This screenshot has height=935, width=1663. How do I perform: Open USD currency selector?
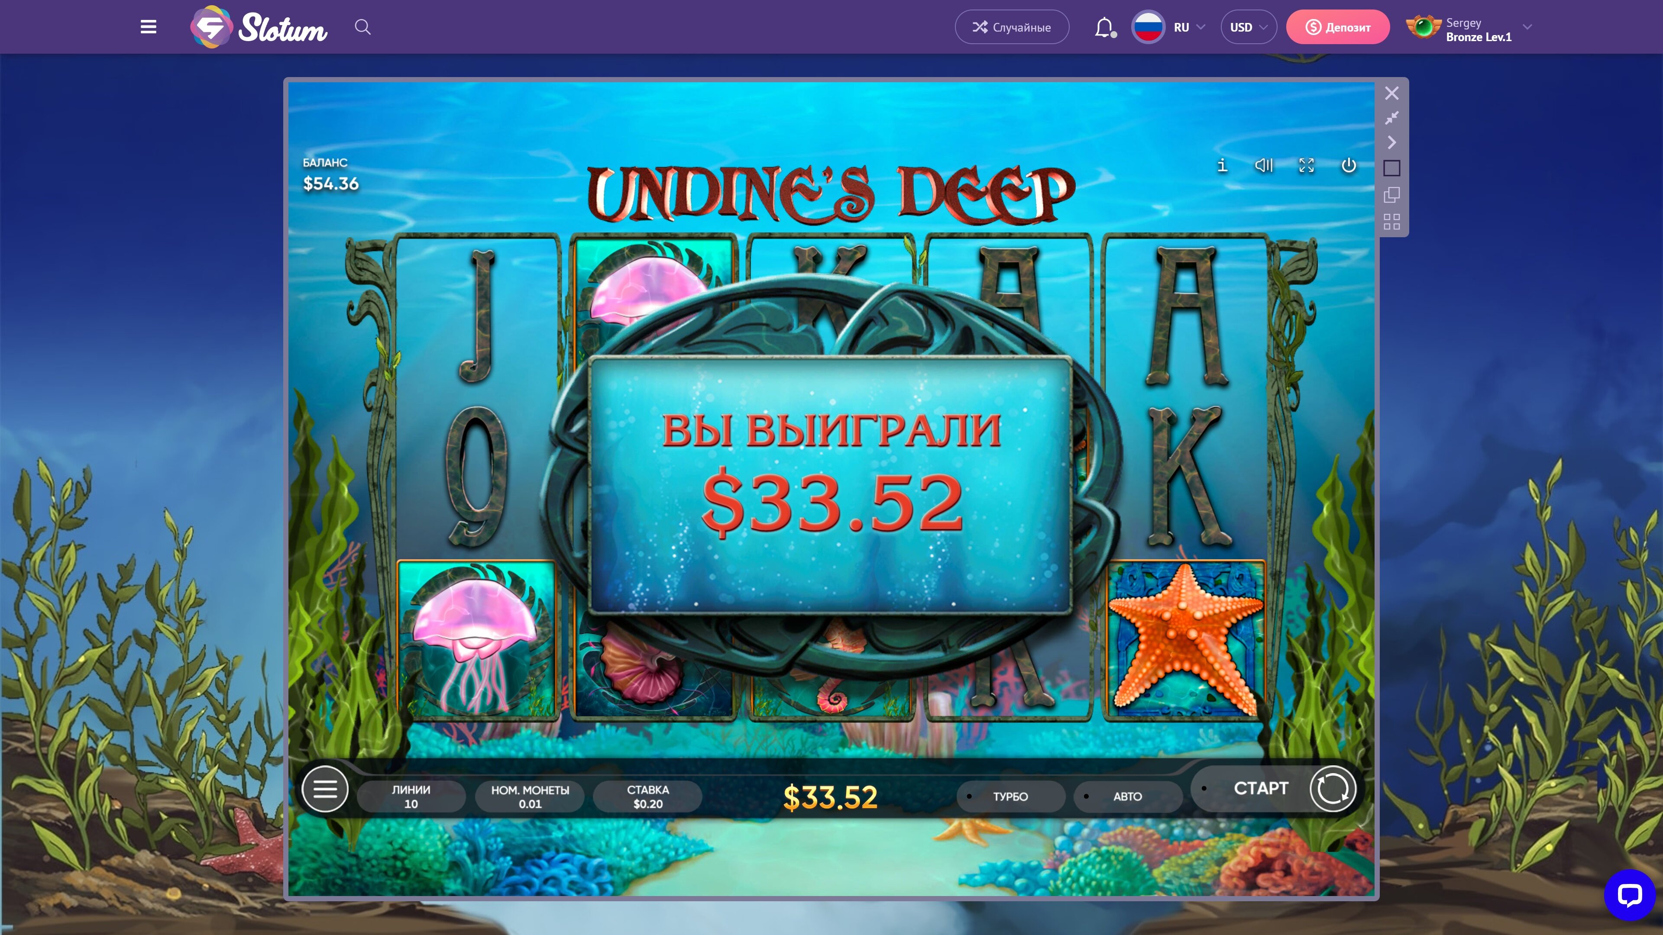[1248, 27]
